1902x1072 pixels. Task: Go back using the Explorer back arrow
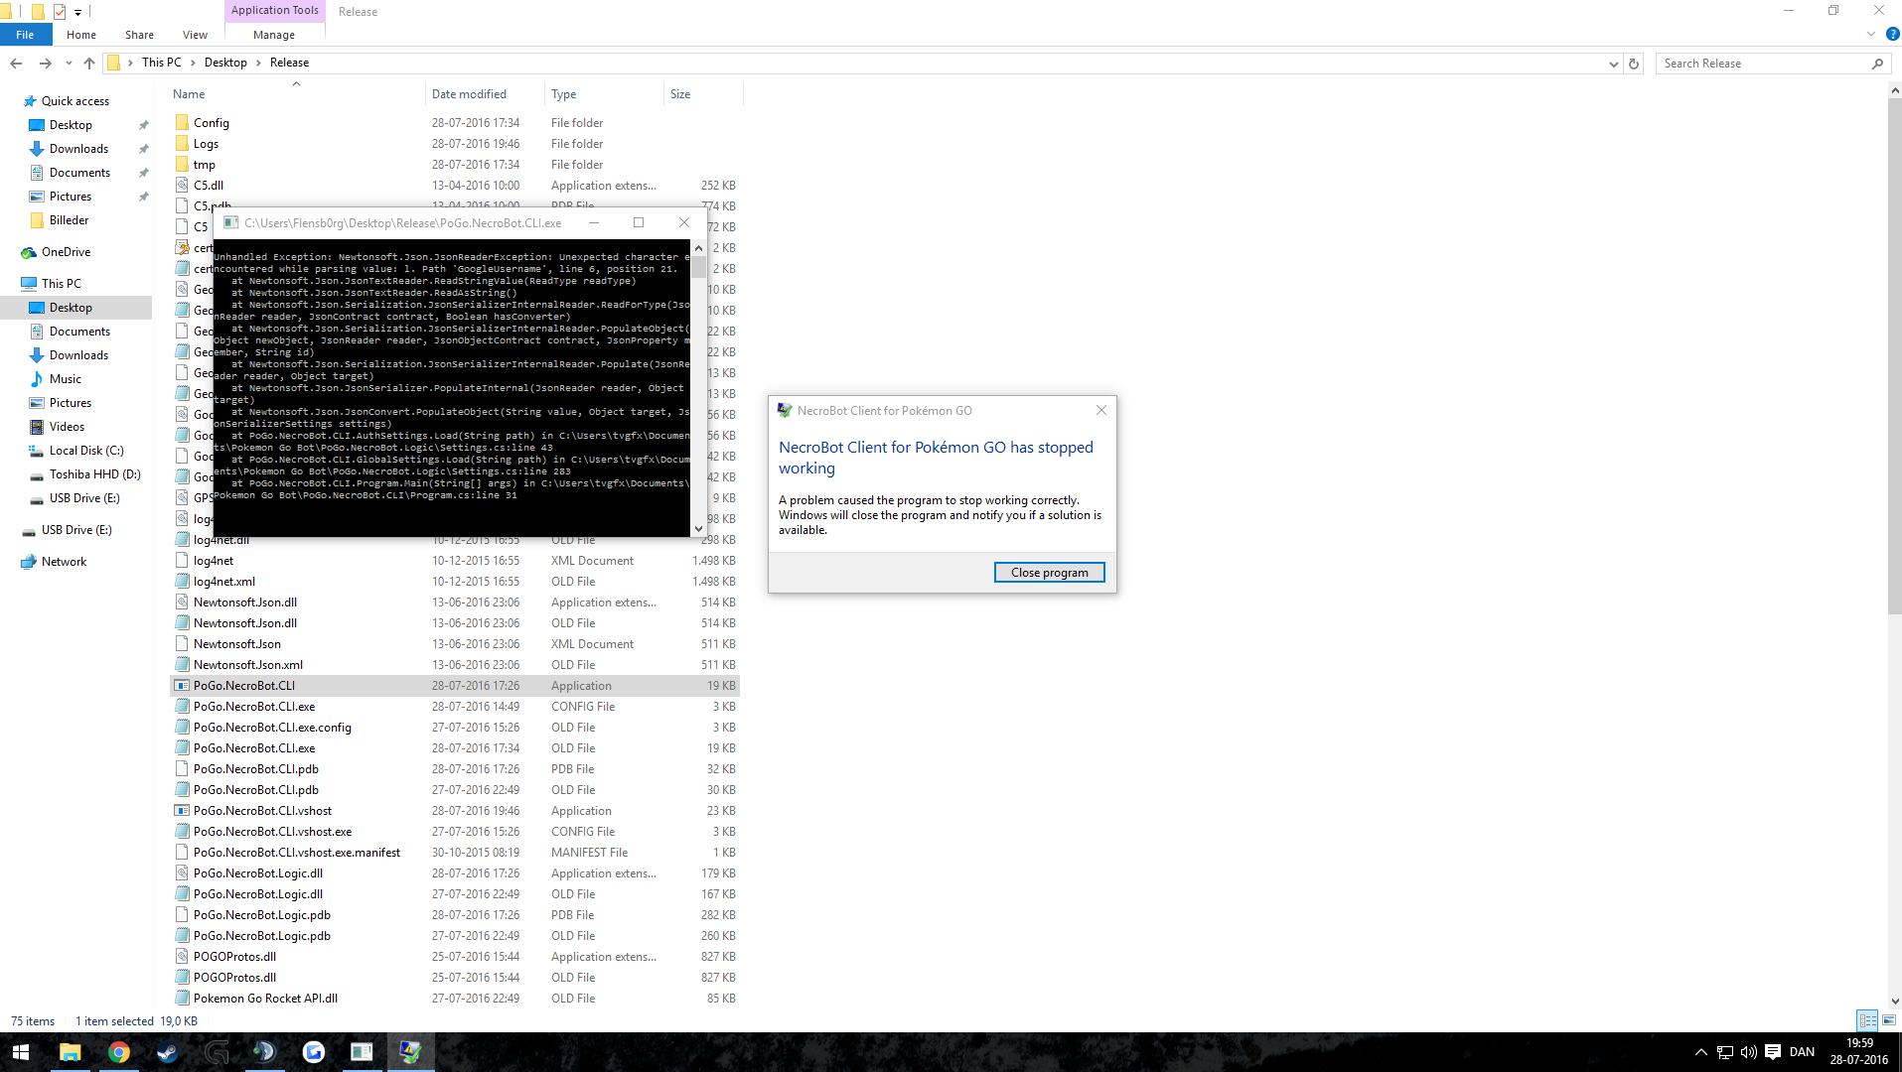click(16, 64)
